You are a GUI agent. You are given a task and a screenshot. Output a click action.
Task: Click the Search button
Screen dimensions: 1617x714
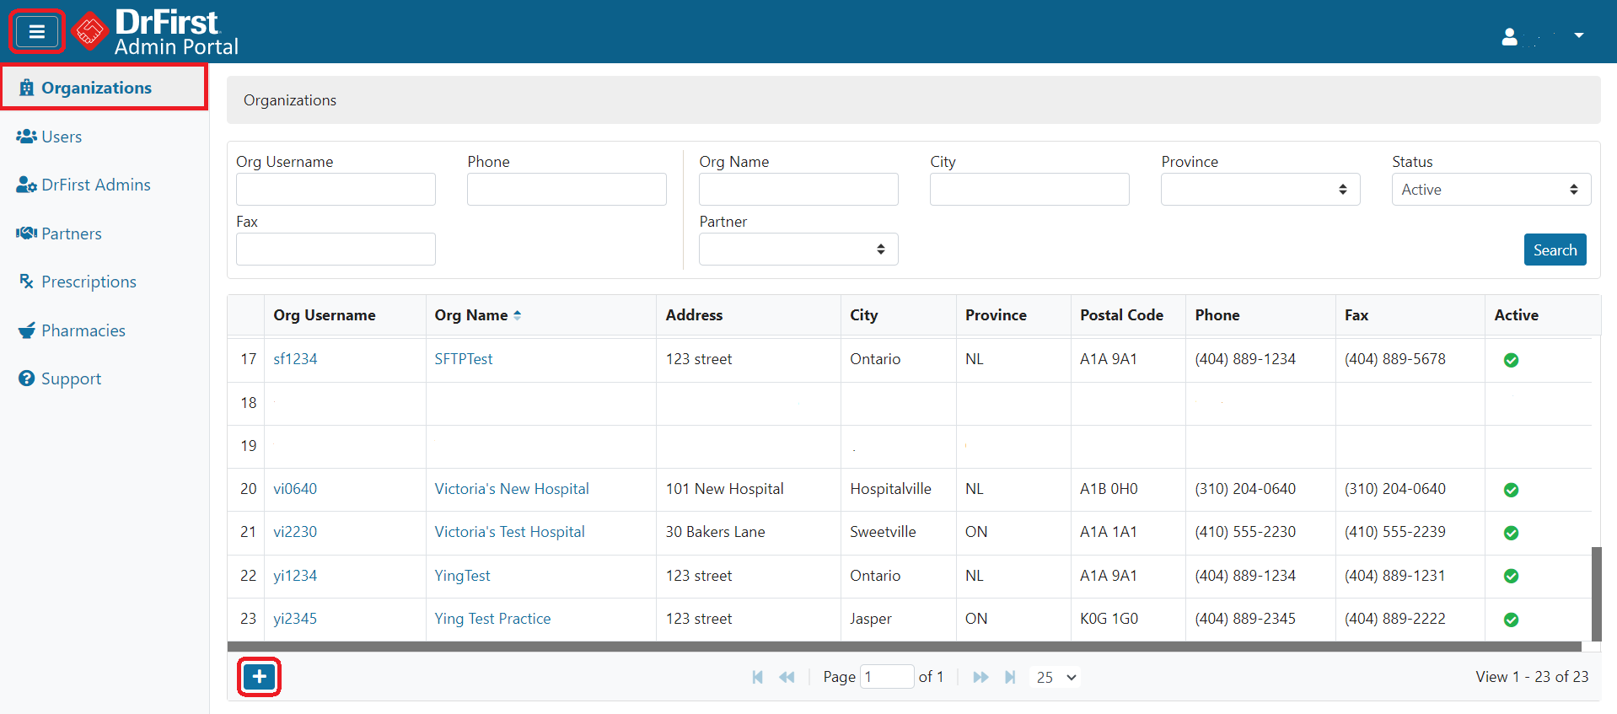tap(1555, 250)
